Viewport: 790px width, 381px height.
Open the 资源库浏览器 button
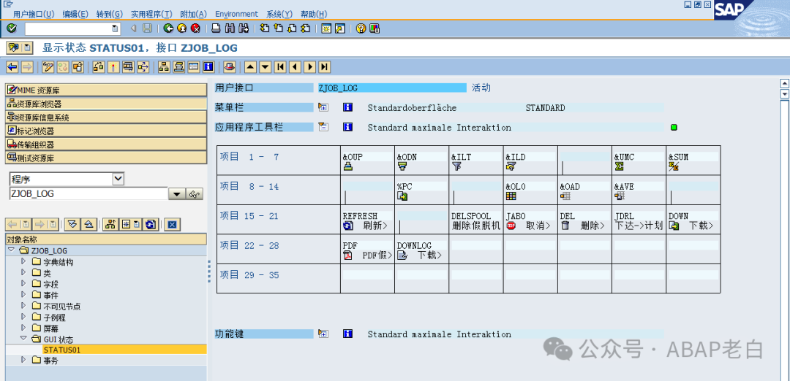pos(106,104)
